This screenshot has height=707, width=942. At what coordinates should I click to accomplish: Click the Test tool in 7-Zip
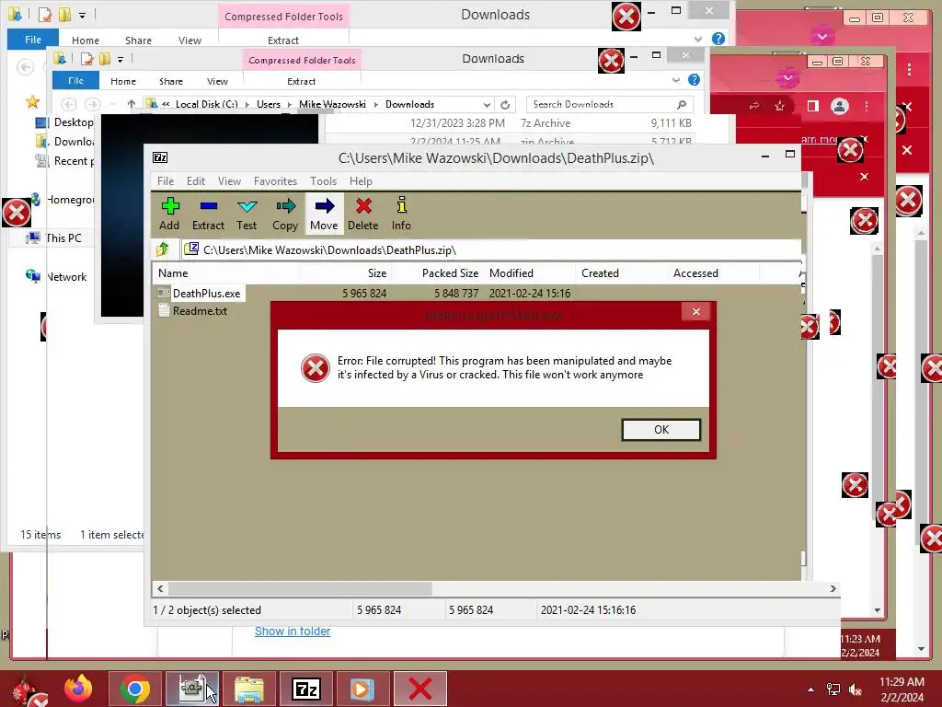pyautogui.click(x=247, y=214)
